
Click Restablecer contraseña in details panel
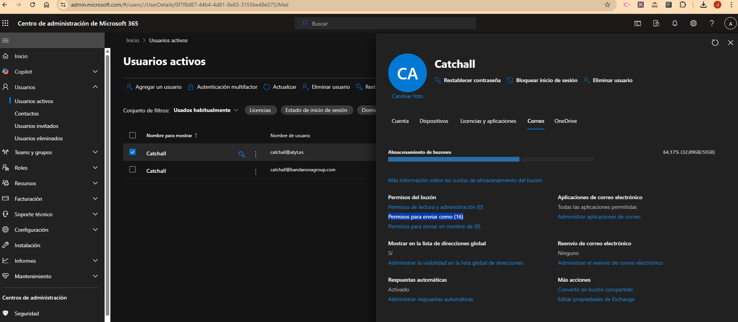(x=468, y=80)
